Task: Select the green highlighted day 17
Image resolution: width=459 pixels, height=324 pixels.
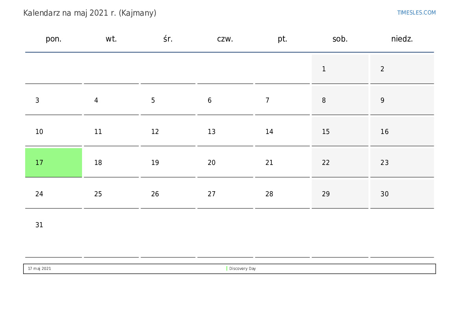Action: (x=53, y=163)
